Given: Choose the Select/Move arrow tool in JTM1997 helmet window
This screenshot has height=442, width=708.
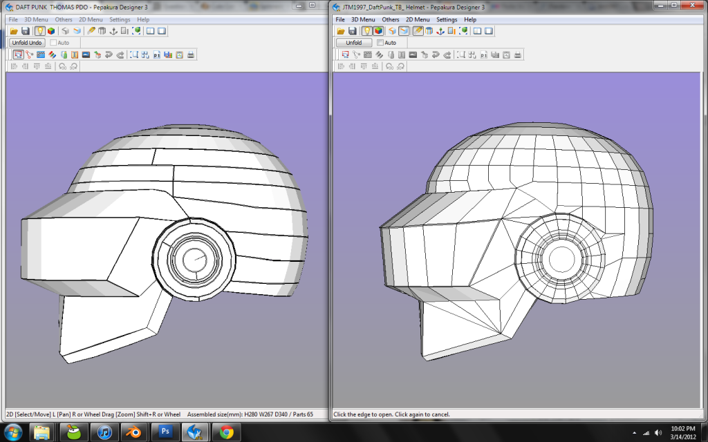Looking at the screenshot, I should 345,55.
